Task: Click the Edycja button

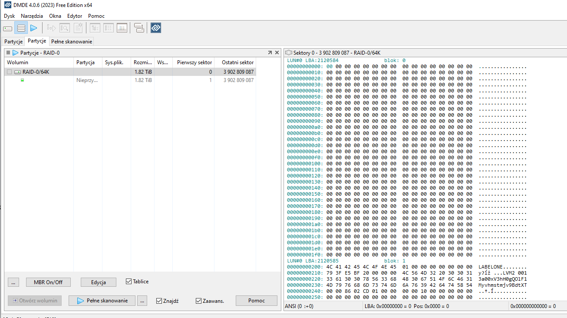Action: point(99,282)
